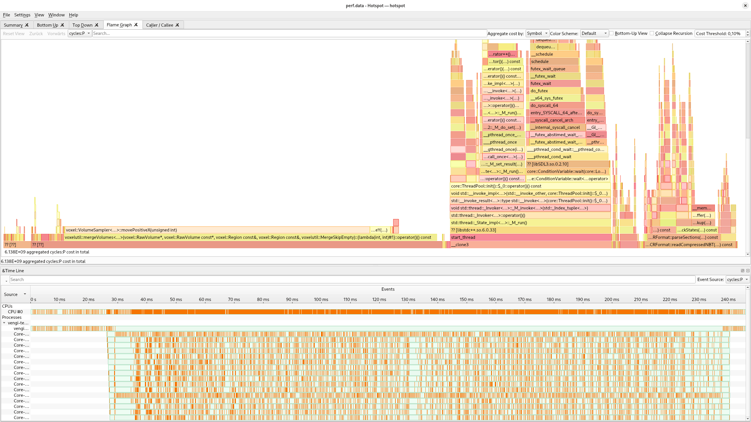Screen dimensions: 751x422
Task: Float the Time Line dock panel
Action: point(742,270)
